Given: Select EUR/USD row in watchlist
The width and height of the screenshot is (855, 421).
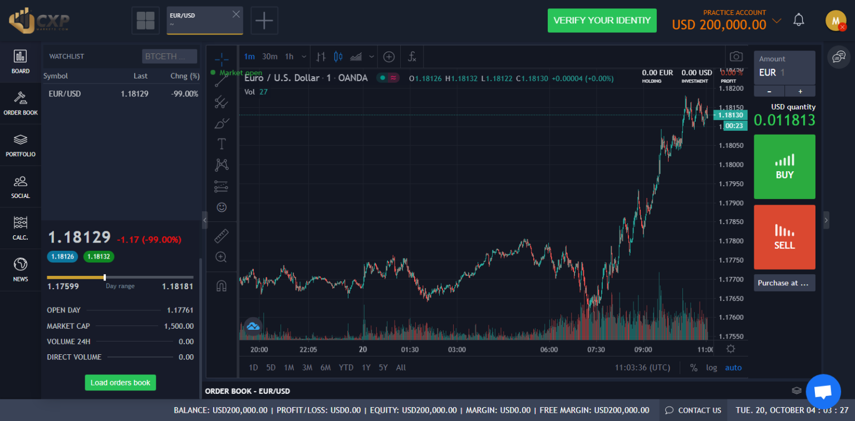Looking at the screenshot, I should [x=121, y=94].
